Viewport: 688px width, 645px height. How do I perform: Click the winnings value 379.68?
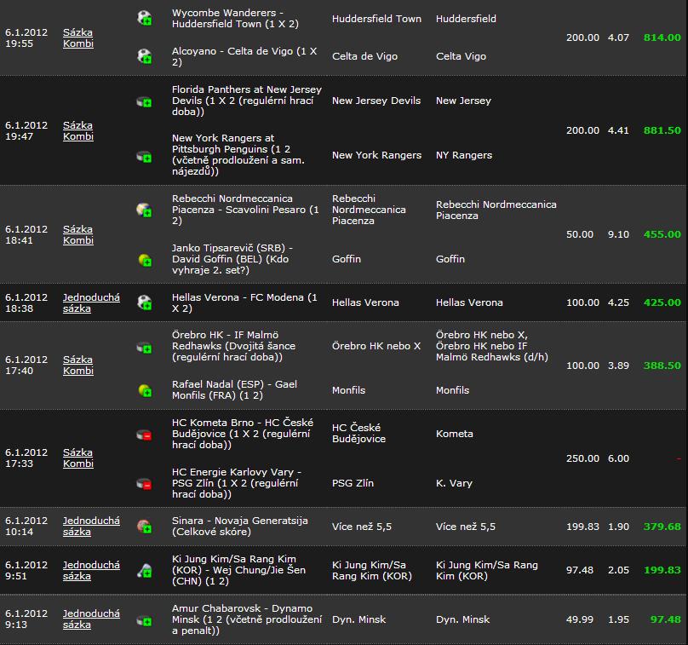coord(662,527)
